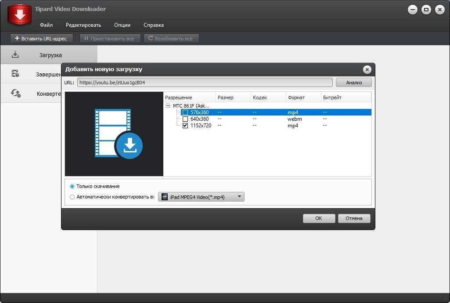The image size is (450, 303).
Task: Click the Битрейт column header
Action: click(346, 97)
